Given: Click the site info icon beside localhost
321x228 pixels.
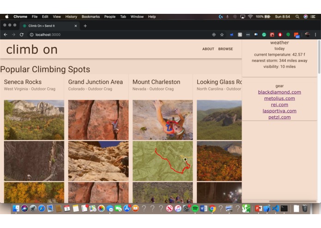Looking at the screenshot, I should tap(31, 35).
